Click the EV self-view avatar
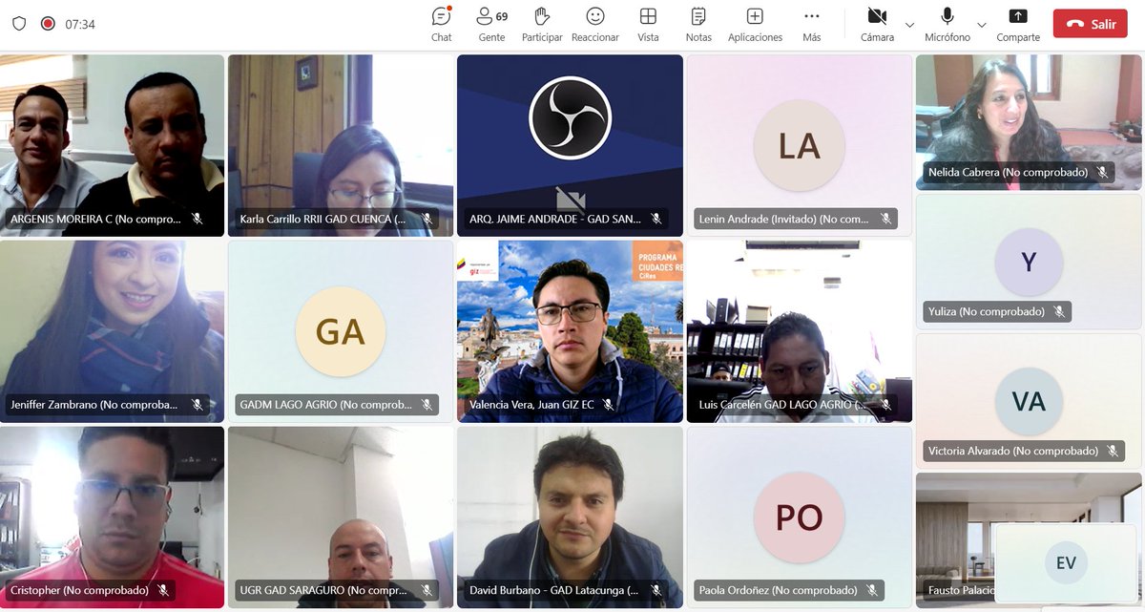 point(1066,562)
